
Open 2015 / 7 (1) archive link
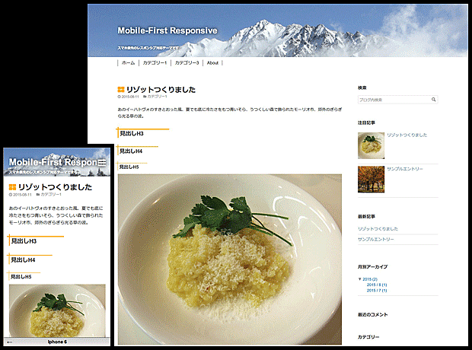(377, 291)
